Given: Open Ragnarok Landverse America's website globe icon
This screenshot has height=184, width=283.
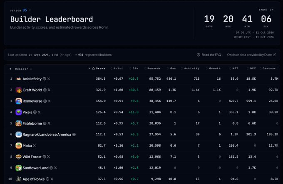Looking at the screenshot, I should [74, 135].
